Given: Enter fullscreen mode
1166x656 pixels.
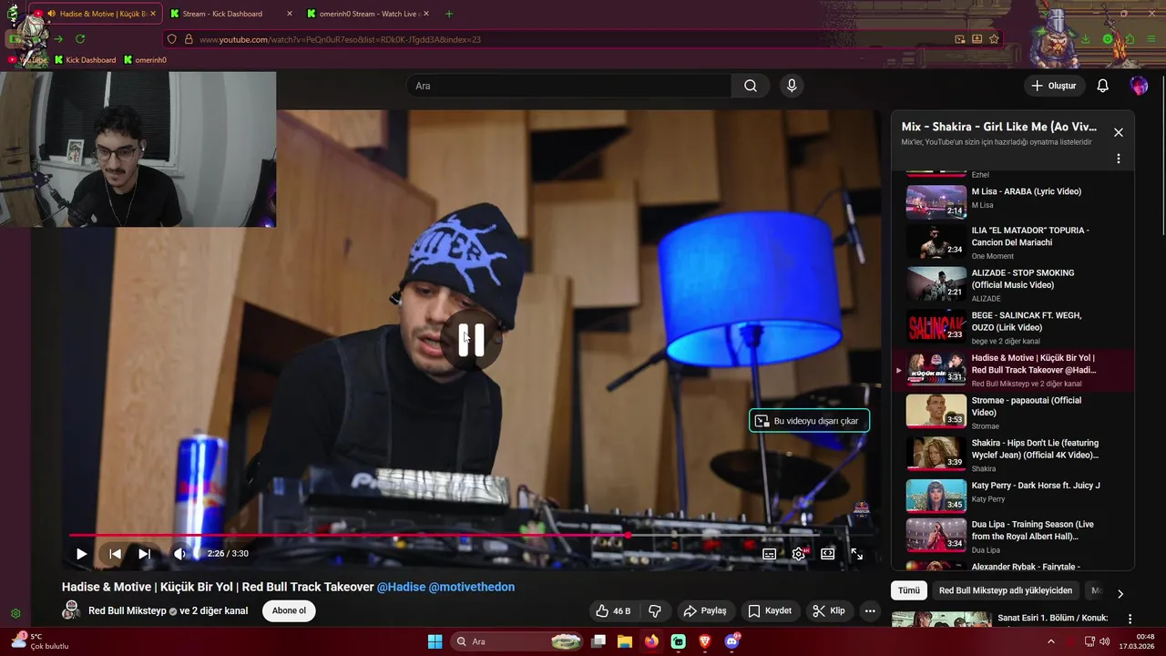Looking at the screenshot, I should (857, 554).
